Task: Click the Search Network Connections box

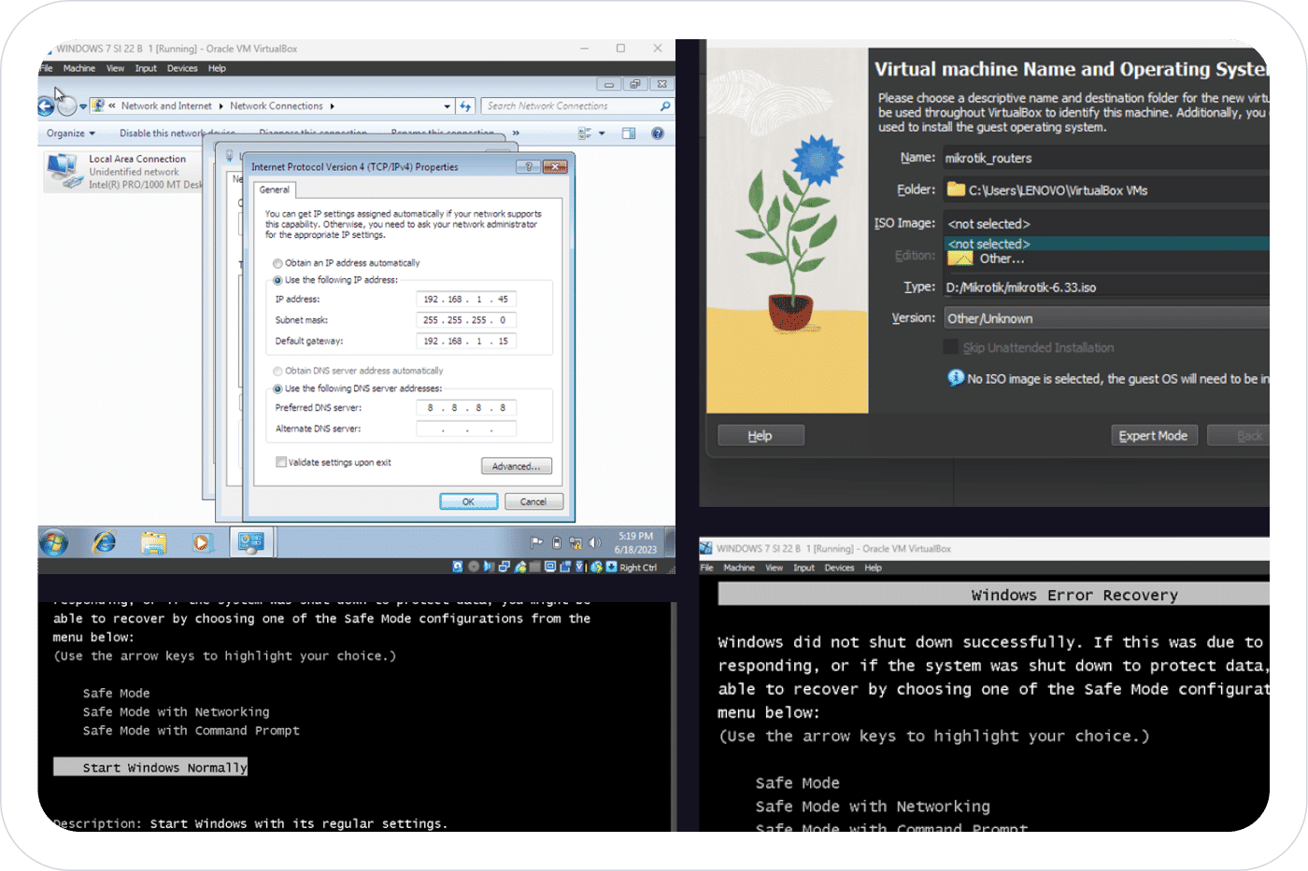Action: pyautogui.click(x=576, y=106)
